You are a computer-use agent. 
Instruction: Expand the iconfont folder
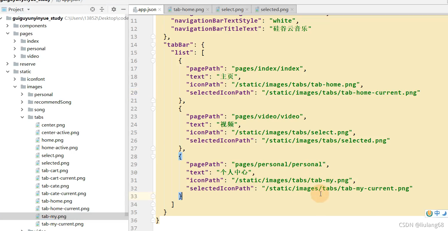pos(15,79)
